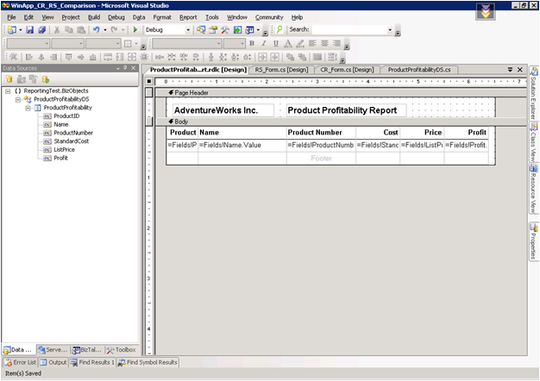The height and width of the screenshot is (381, 540).
Task: Open the Search box dropdown arrow
Action: coord(390,30)
